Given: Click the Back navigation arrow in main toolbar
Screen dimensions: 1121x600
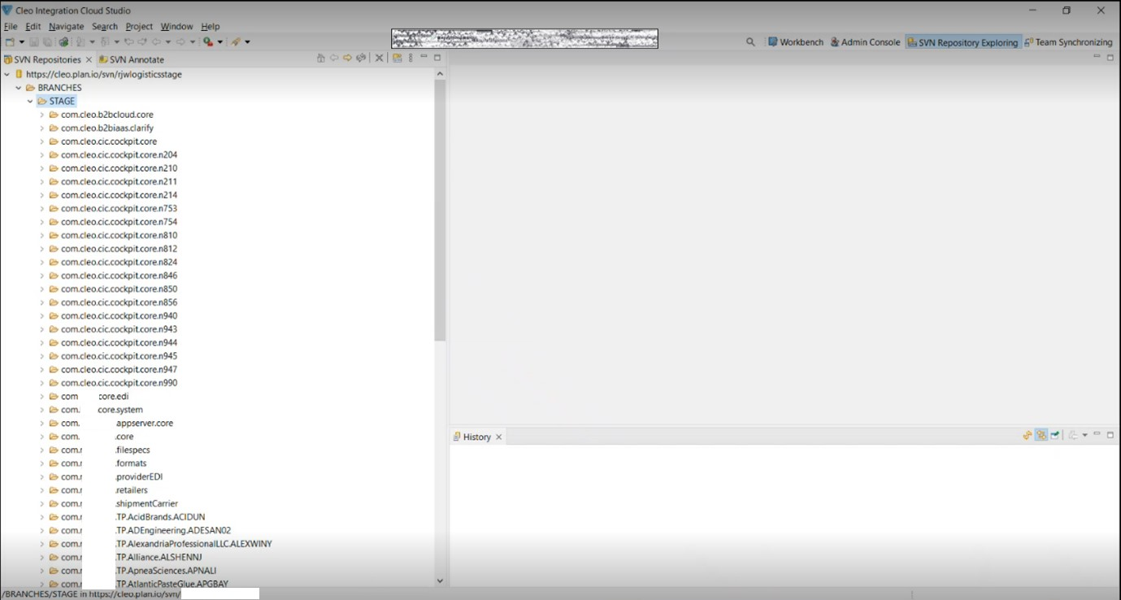Looking at the screenshot, I should point(156,41).
